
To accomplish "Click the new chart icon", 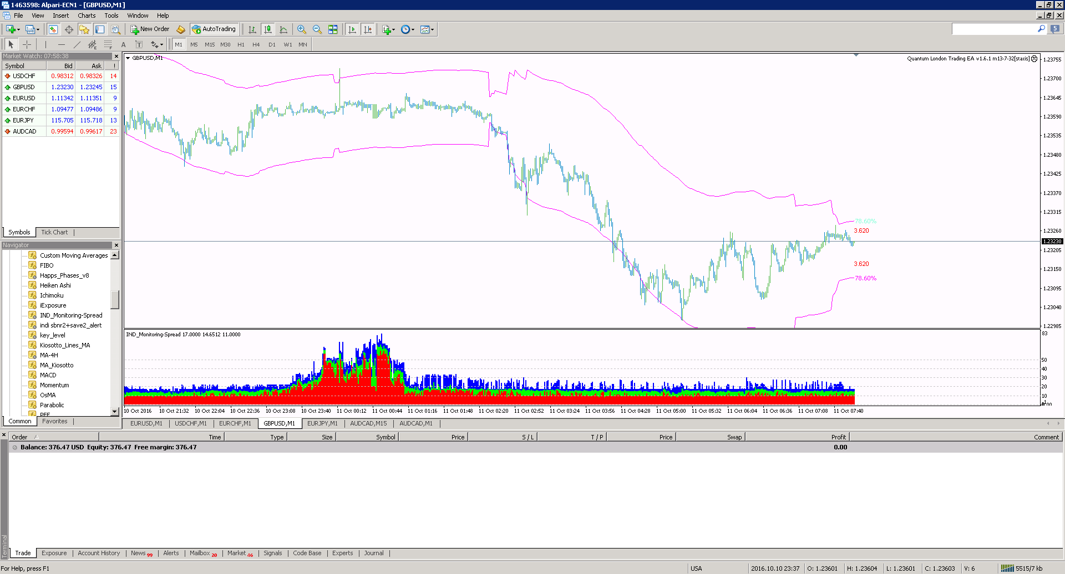I will pos(10,29).
